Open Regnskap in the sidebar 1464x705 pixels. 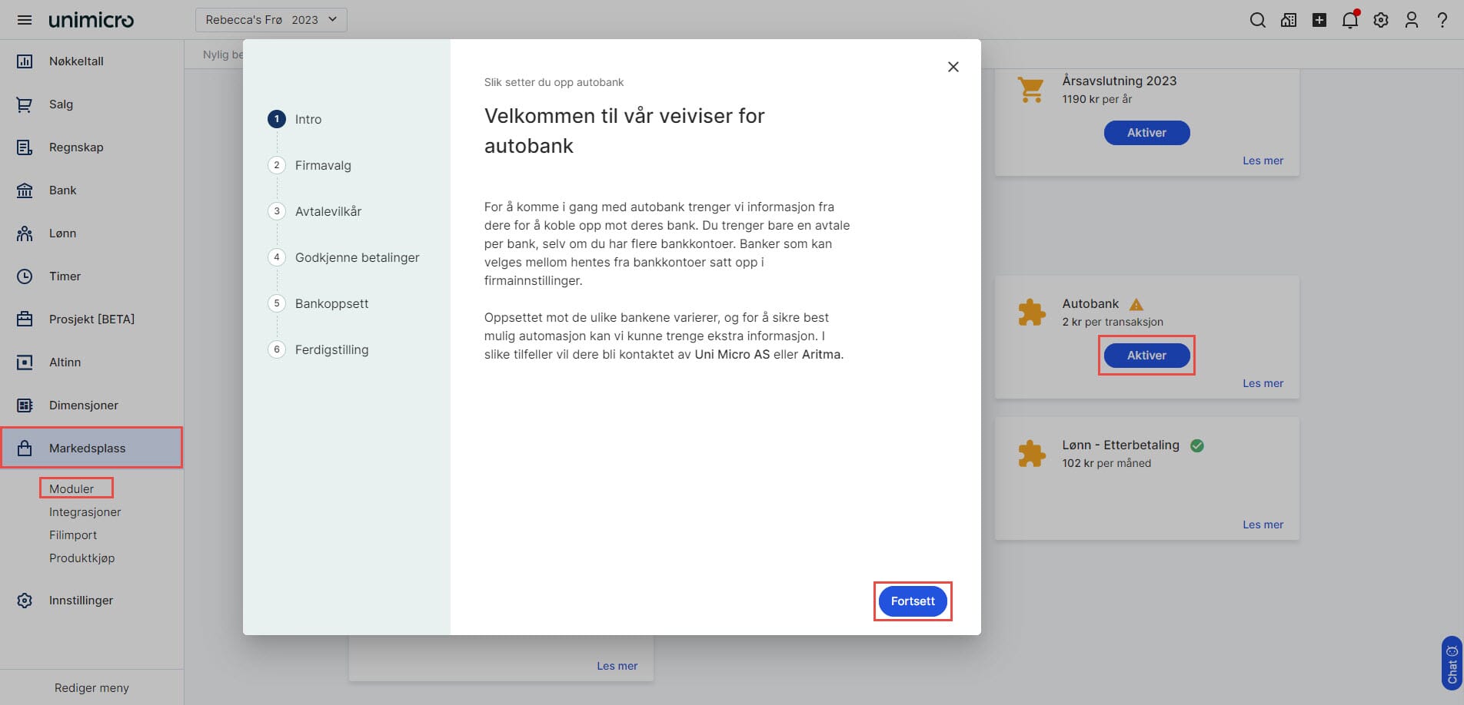76,147
